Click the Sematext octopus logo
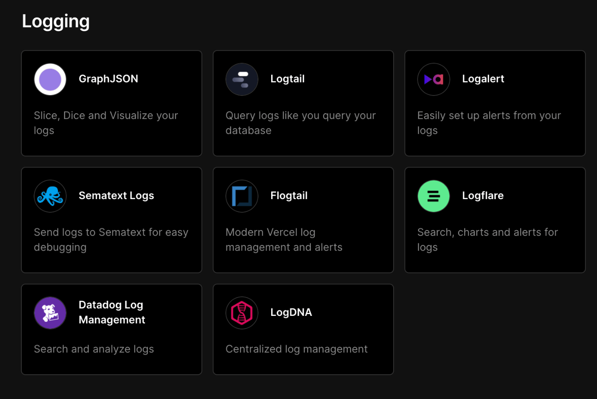The image size is (597, 399). click(x=50, y=196)
